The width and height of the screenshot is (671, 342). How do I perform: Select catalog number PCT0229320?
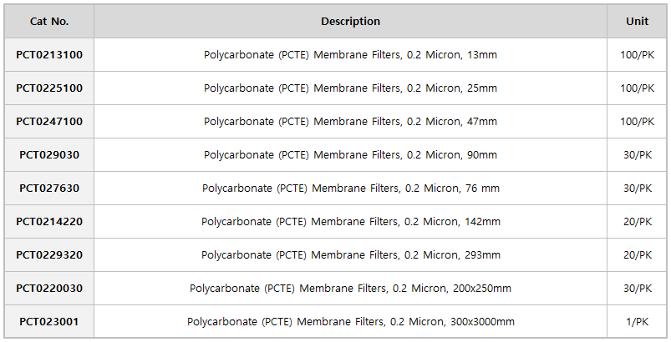tap(49, 254)
